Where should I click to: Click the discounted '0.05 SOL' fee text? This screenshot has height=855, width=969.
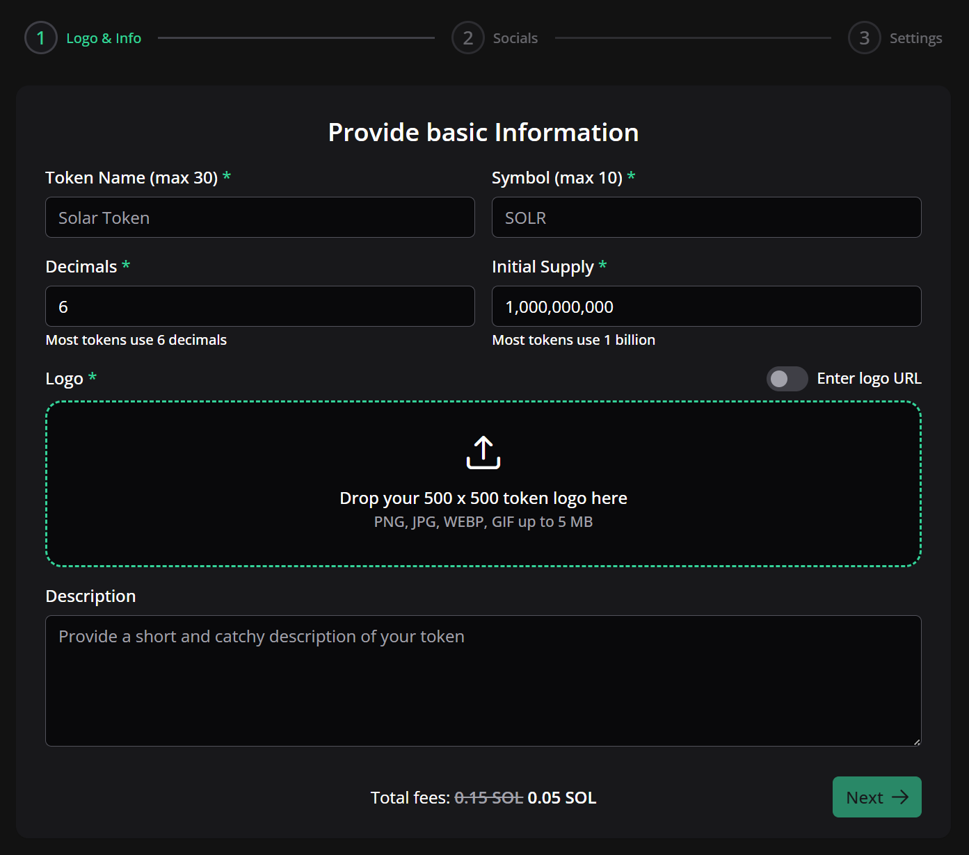click(x=562, y=798)
